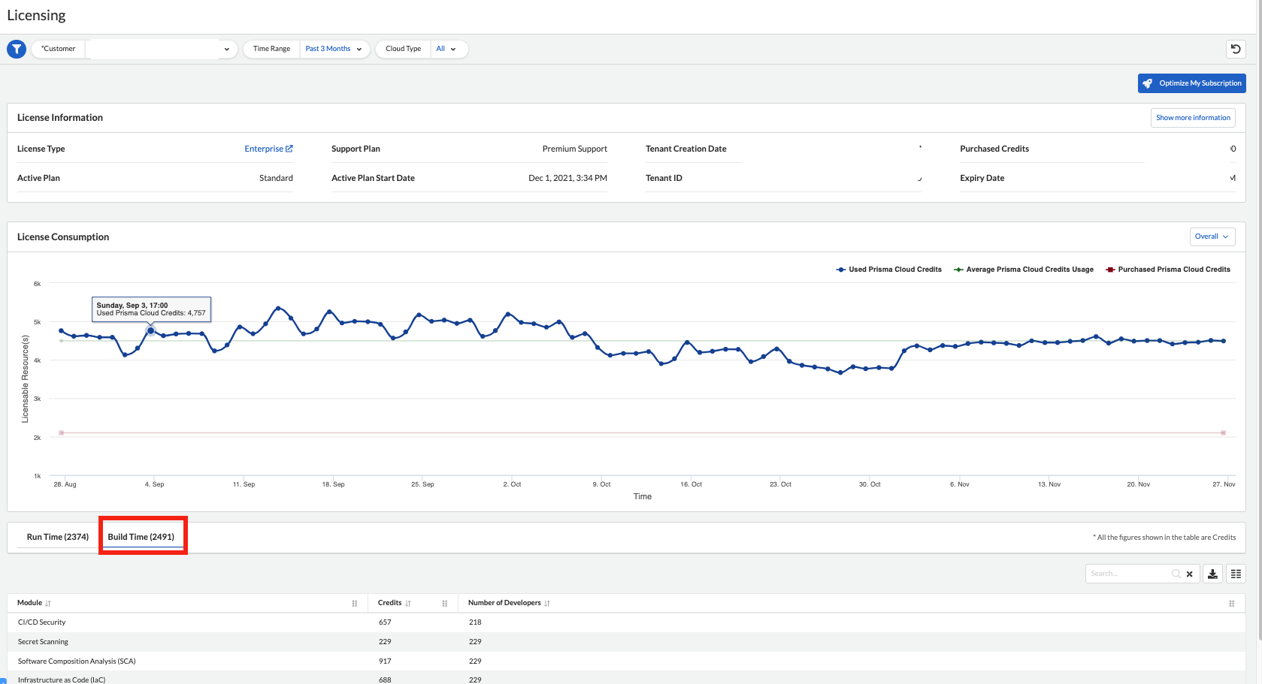
Task: Open the Enterprise external link icon
Action: [x=289, y=148]
